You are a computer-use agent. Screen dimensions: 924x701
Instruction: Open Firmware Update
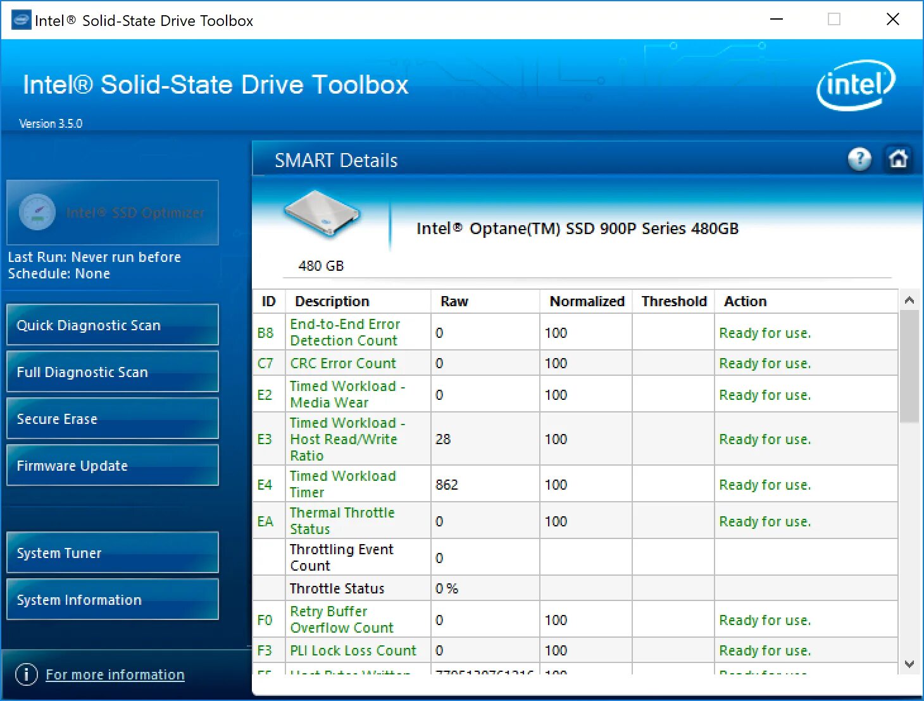[x=113, y=466]
